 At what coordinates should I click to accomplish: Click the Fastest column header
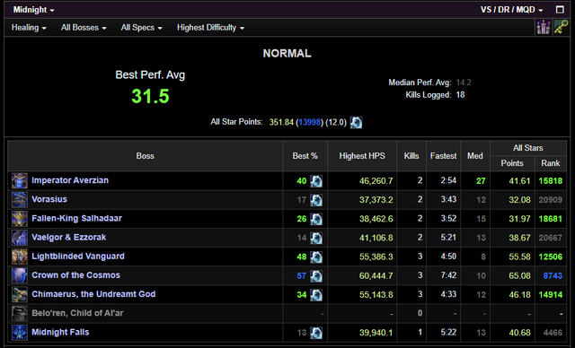[443, 156]
